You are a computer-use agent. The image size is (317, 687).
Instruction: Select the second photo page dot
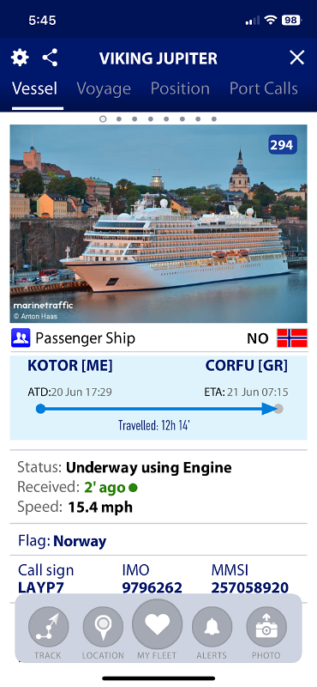[118, 119]
